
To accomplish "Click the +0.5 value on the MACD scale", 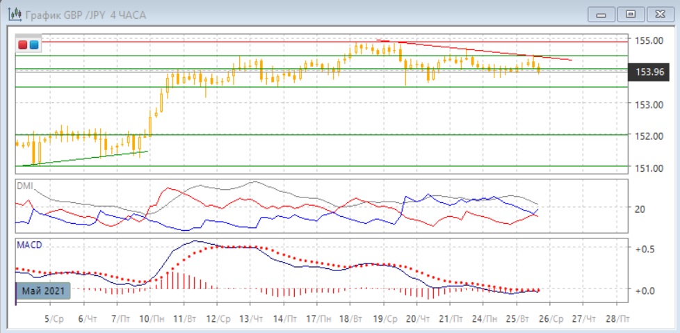I will point(645,249).
